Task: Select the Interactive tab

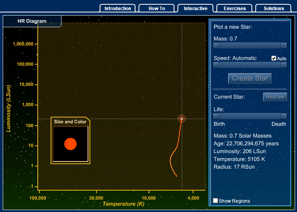Action: coord(195,8)
